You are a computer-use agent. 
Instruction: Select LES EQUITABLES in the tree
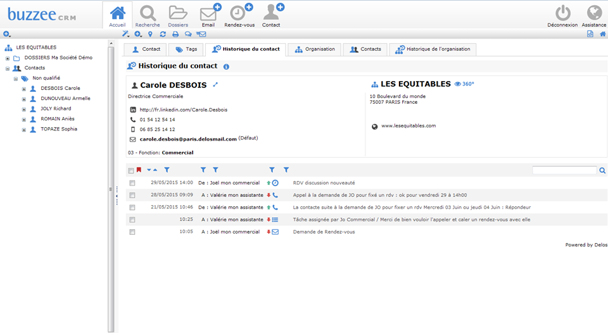pos(36,47)
